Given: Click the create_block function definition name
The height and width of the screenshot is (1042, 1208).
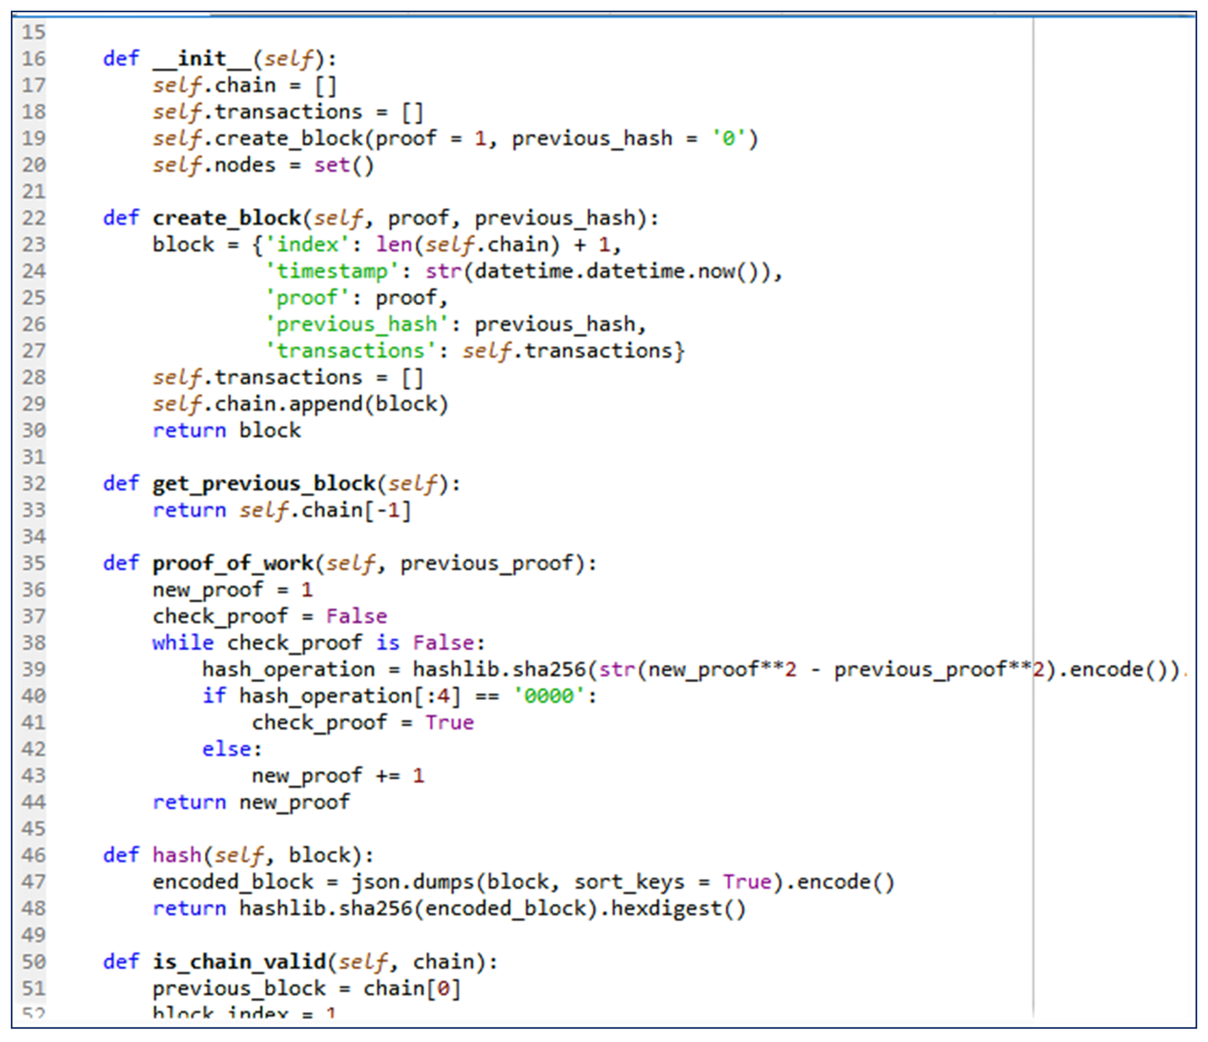Looking at the screenshot, I should click(227, 218).
